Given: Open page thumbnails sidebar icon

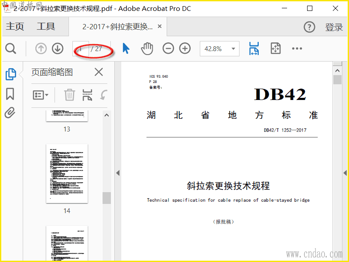Looking at the screenshot, I should coord(10,74).
